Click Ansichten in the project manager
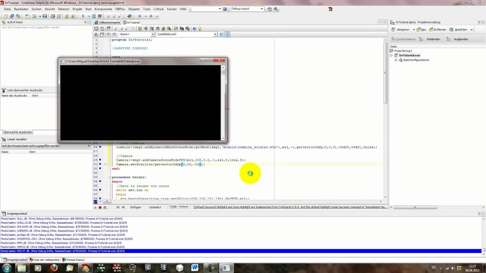486x273 pixels. tap(458, 30)
